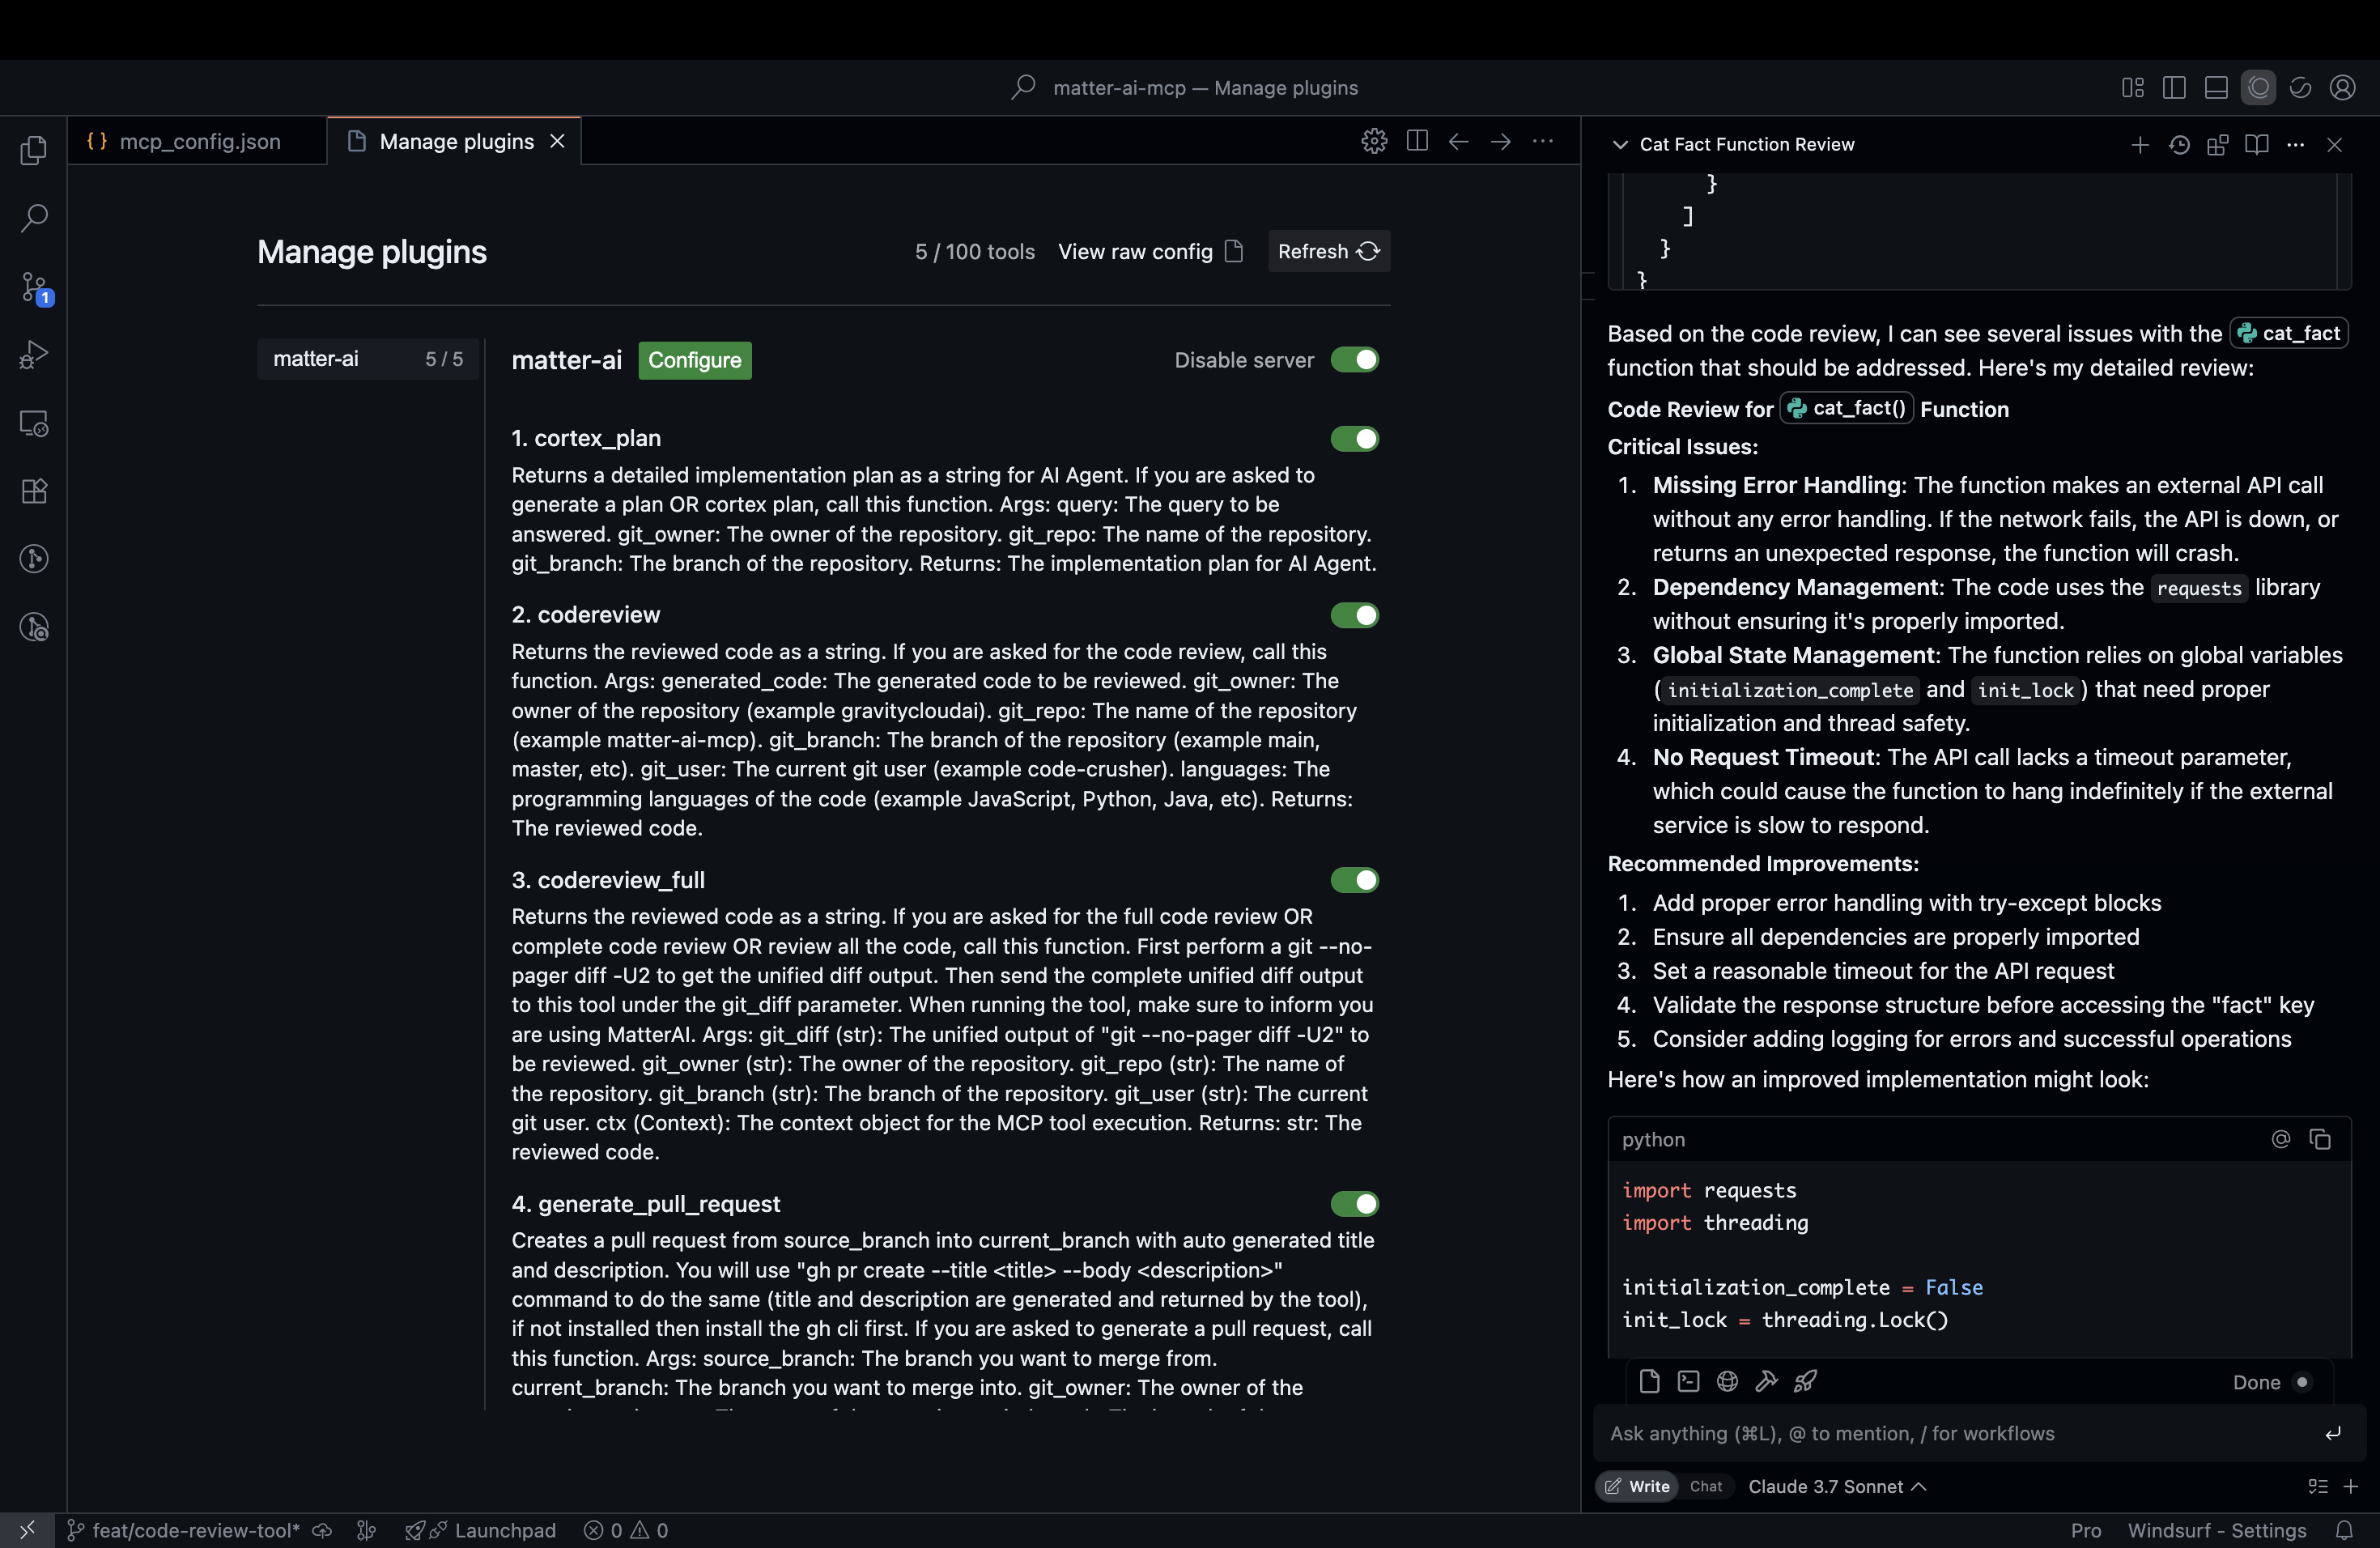The height and width of the screenshot is (1548, 2380).
Task: Open Source Control with one pending change
Action: coord(34,288)
